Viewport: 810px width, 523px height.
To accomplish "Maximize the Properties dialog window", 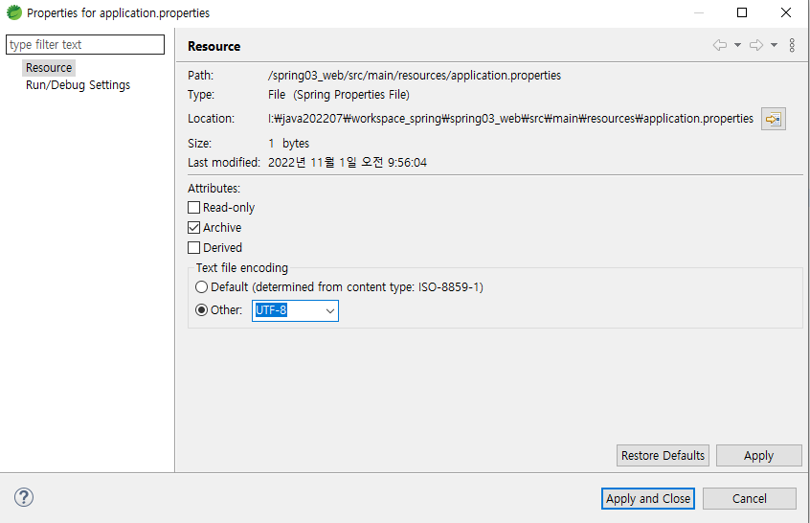I will point(742,12).
